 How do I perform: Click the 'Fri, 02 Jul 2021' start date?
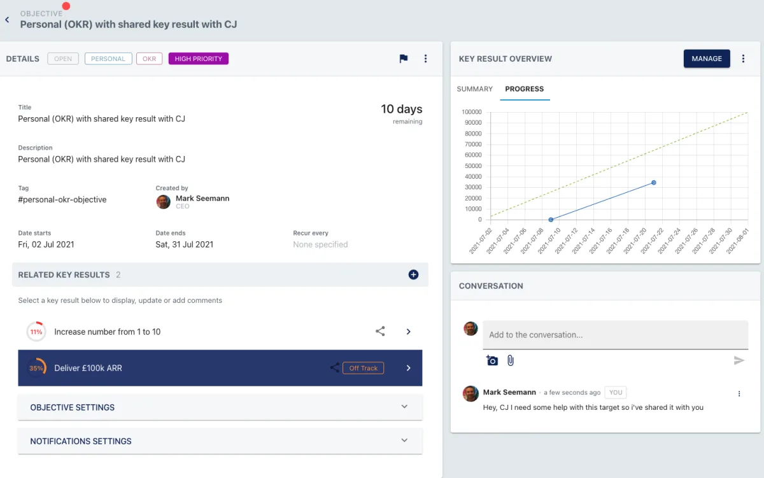[x=46, y=244]
